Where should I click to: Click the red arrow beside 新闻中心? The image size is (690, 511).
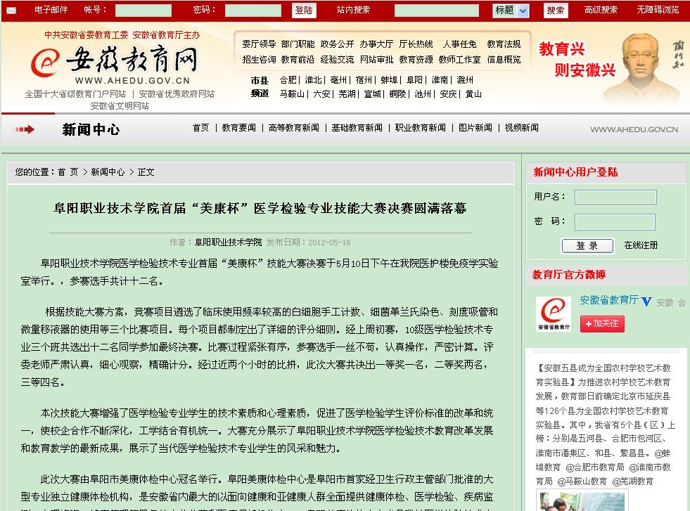[24, 129]
